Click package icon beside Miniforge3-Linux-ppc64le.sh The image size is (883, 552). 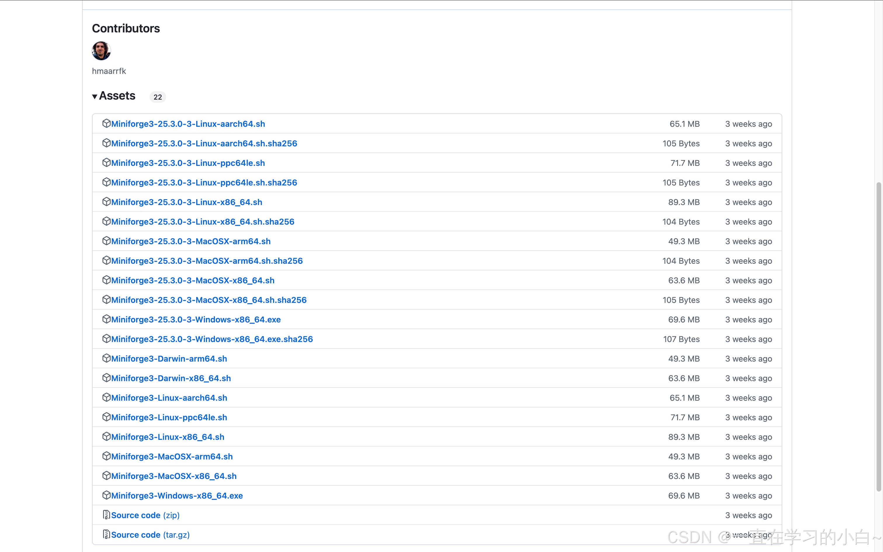[x=106, y=416]
